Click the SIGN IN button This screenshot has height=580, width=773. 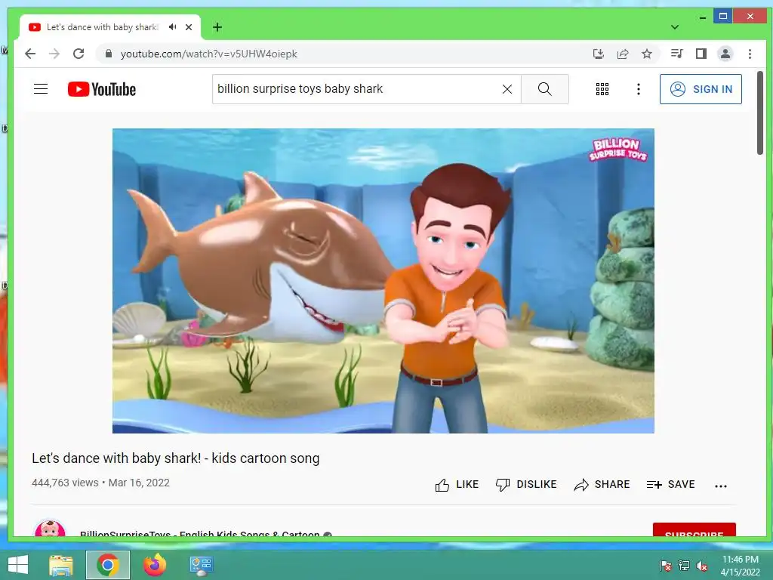701,89
